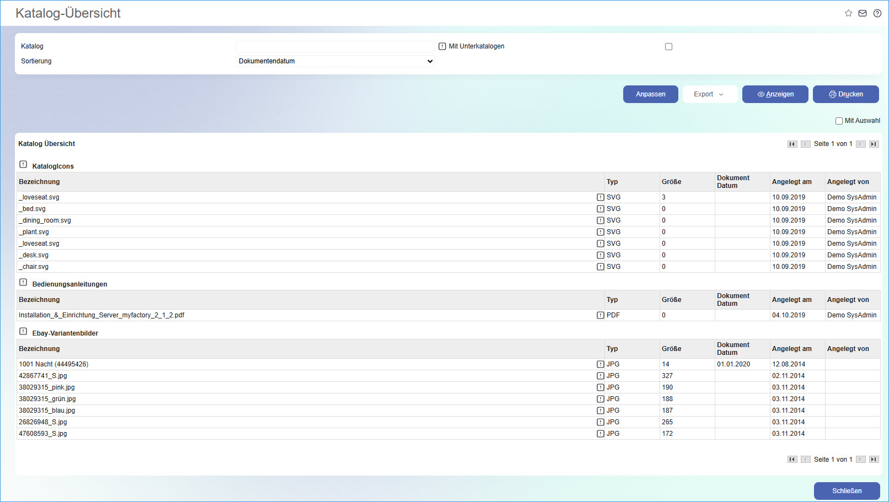This screenshot has height=502, width=889.
Task: Enable the Mit Unterkatalogen checkbox
Action: point(668,47)
